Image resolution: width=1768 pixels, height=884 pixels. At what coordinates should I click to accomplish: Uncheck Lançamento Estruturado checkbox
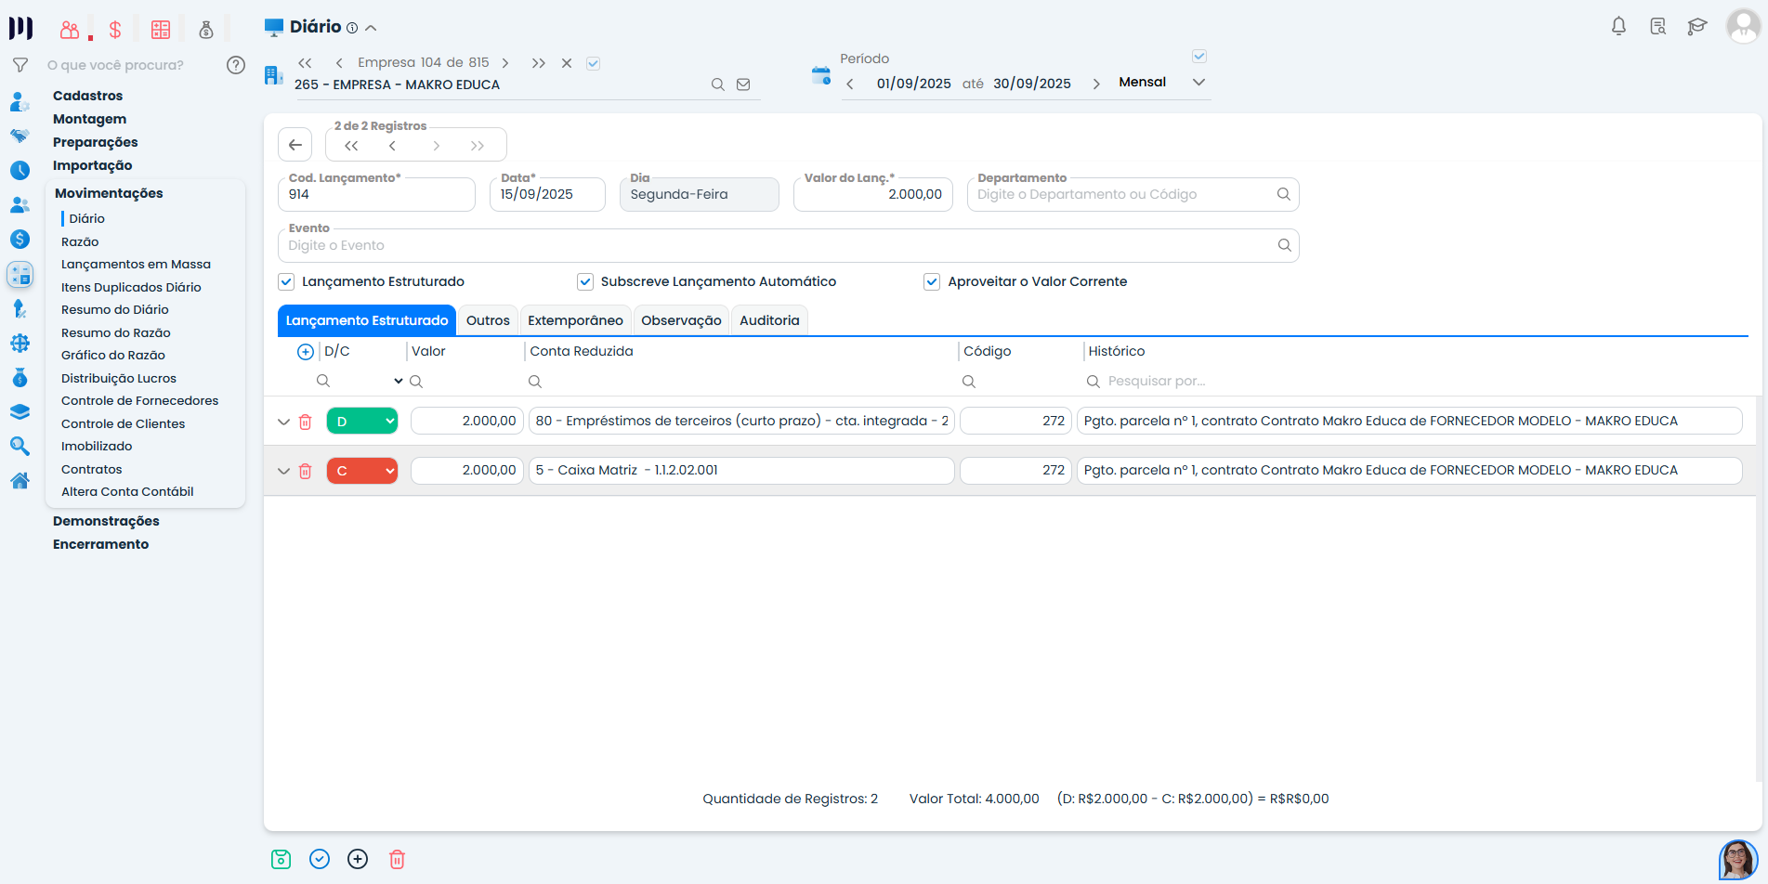click(x=287, y=281)
